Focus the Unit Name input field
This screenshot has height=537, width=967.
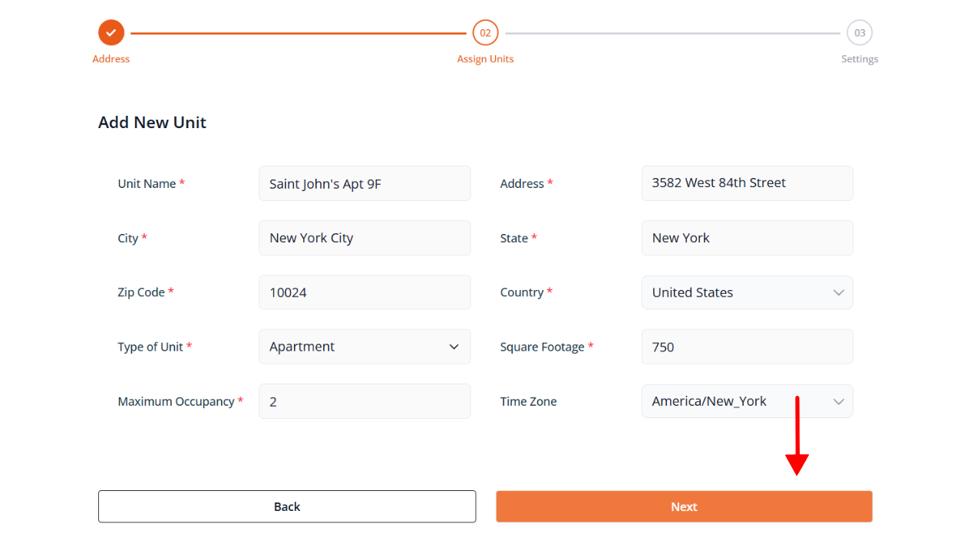point(365,183)
